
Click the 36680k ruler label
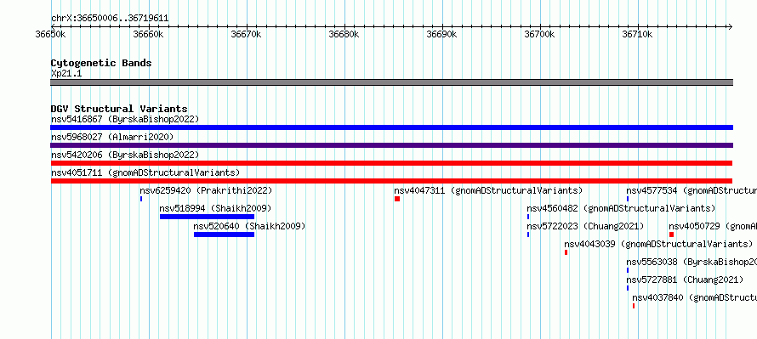tap(344, 34)
